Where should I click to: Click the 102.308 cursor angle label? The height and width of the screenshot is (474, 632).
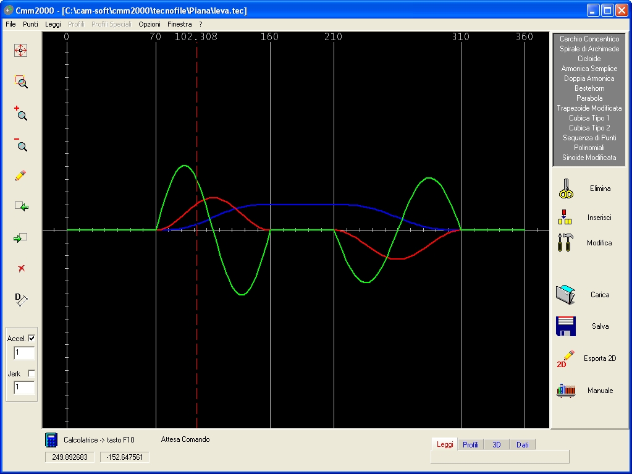click(196, 36)
